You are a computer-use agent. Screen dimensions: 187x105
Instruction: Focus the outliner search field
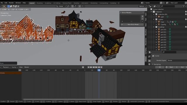(x=167, y=6)
